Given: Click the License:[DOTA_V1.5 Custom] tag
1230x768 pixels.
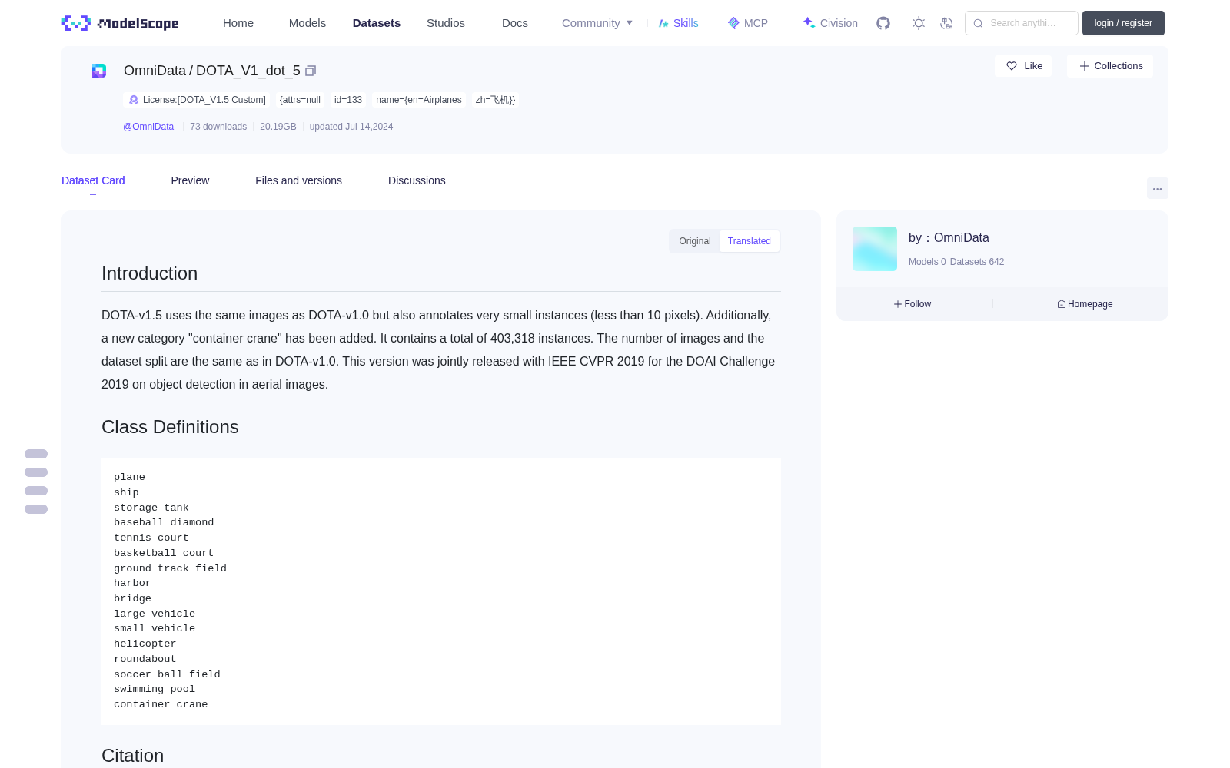Looking at the screenshot, I should (197, 100).
